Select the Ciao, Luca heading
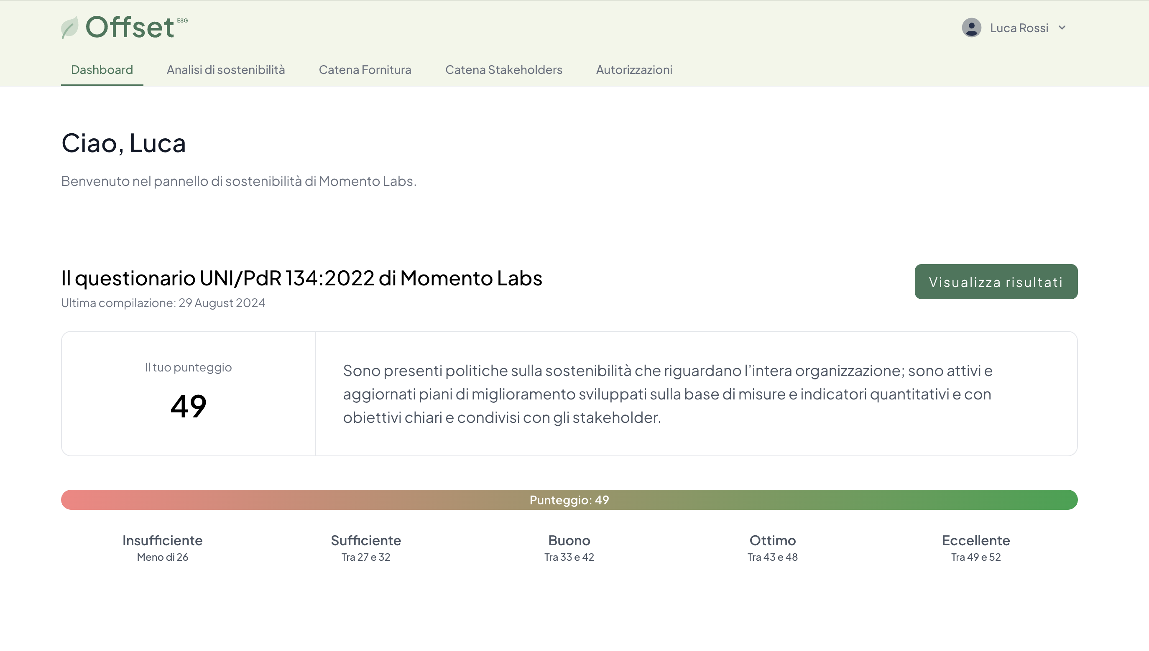The width and height of the screenshot is (1149, 651). pos(123,143)
